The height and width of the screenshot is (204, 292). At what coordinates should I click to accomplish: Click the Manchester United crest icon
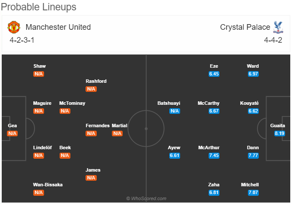pyautogui.click(x=14, y=27)
